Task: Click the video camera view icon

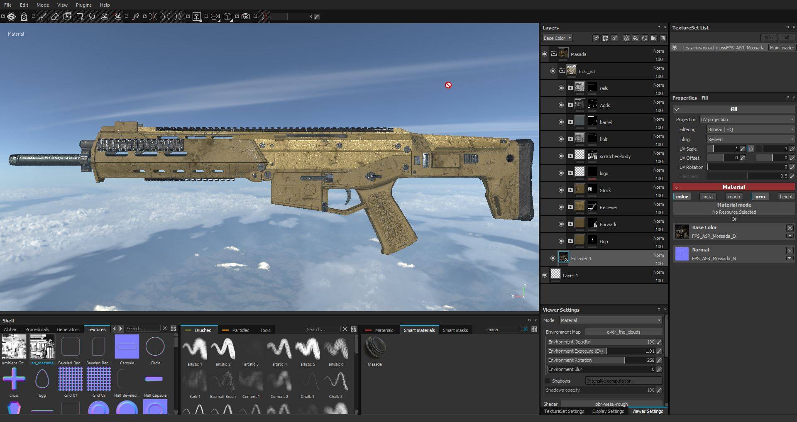Action: (x=215, y=17)
